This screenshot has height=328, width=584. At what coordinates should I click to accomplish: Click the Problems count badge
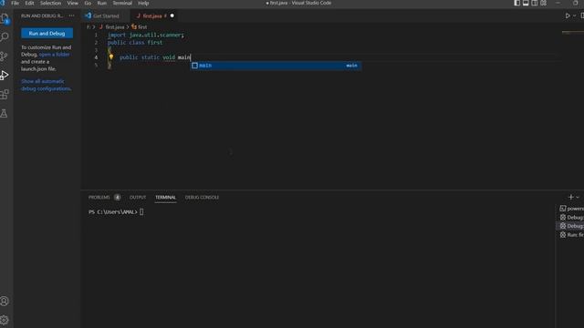point(118,198)
